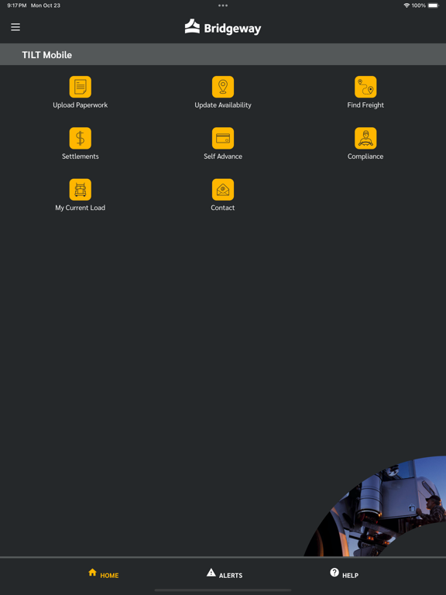Switch to the HOME tab
The width and height of the screenshot is (446, 595).
tap(104, 574)
